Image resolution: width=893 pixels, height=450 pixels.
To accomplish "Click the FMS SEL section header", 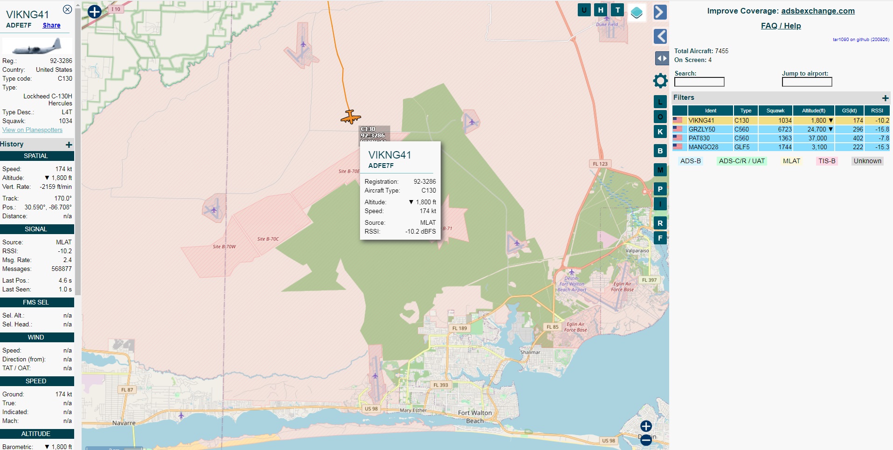I will point(36,302).
